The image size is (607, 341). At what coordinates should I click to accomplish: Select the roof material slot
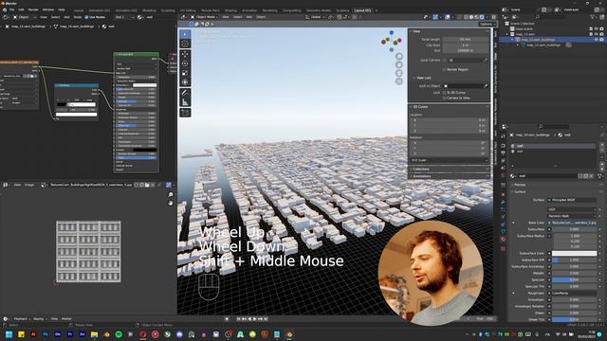click(x=553, y=152)
